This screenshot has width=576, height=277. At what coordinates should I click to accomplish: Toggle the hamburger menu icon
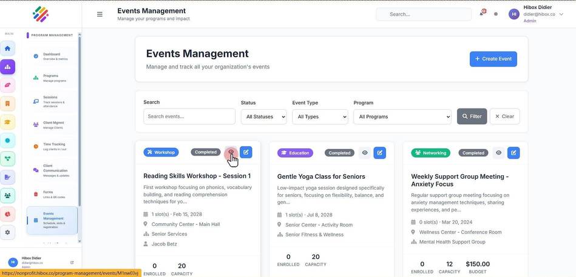[x=100, y=15]
